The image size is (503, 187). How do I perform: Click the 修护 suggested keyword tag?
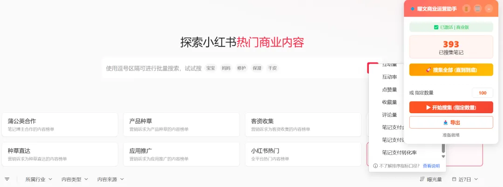pos(241,68)
